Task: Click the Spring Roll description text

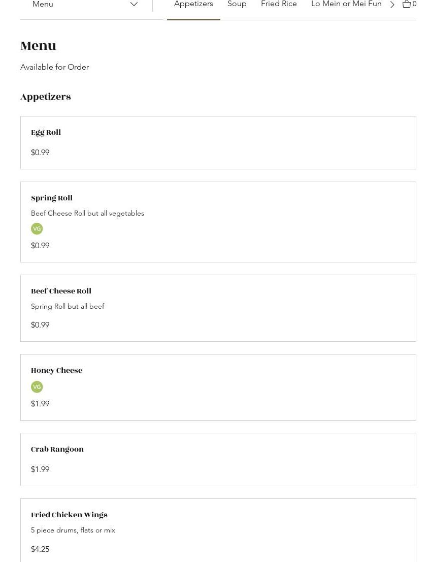Action: tap(87, 214)
